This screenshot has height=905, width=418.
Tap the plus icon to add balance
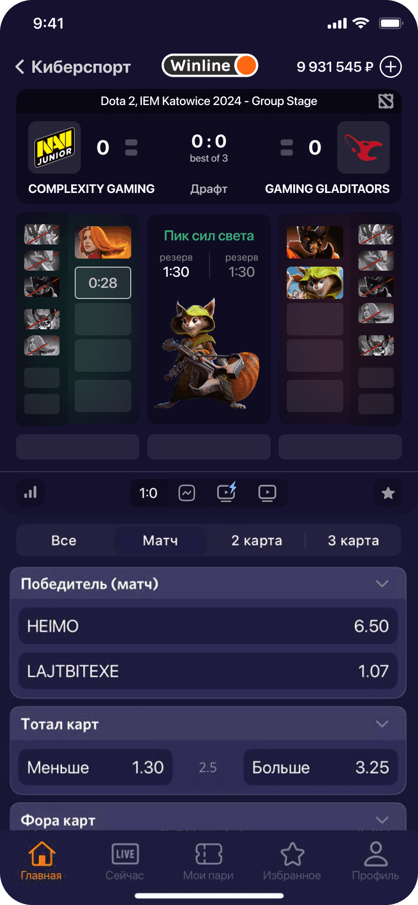click(x=391, y=67)
